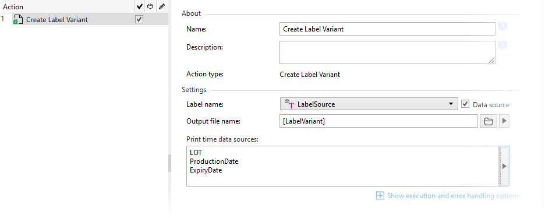This screenshot has height=218, width=545.
Task: Open the Label name LabelSource dropdown
Action: point(369,104)
